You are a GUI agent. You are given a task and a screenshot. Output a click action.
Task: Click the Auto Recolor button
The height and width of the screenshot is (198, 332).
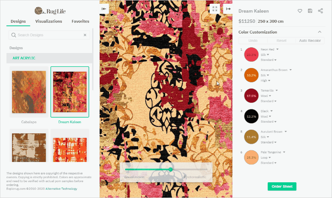tap(310, 41)
